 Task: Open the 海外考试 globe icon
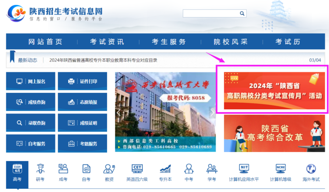pyautogui.click(x=311, y=169)
